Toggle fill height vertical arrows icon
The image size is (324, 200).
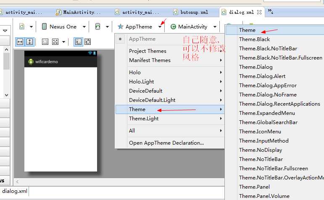click(29, 42)
